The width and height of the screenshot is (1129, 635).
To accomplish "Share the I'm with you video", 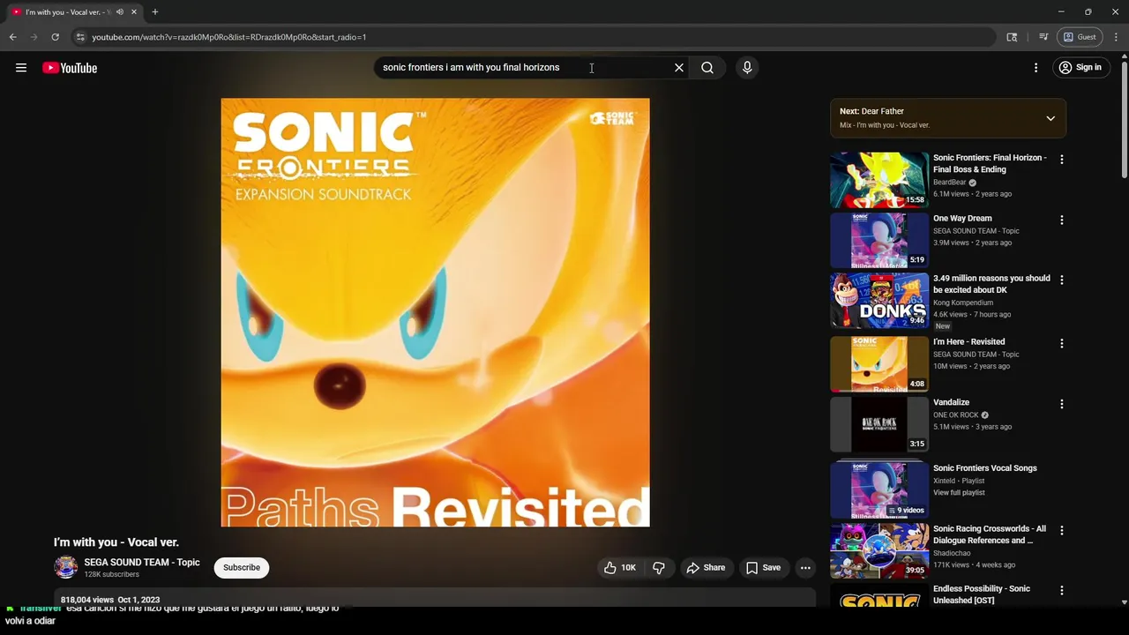I will pyautogui.click(x=706, y=568).
